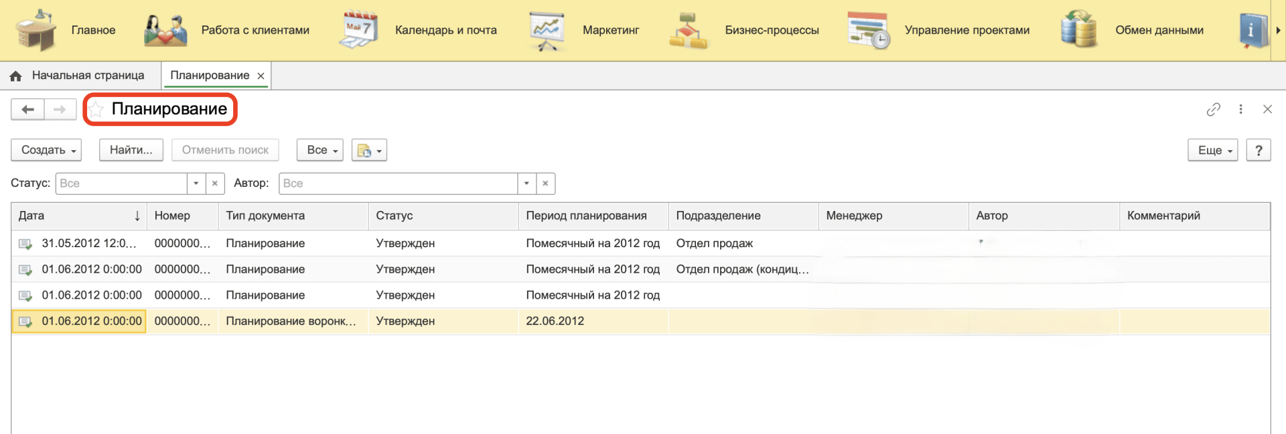This screenshot has width=1286, height=434.
Task: Open the Еще menu button
Action: (x=1213, y=150)
